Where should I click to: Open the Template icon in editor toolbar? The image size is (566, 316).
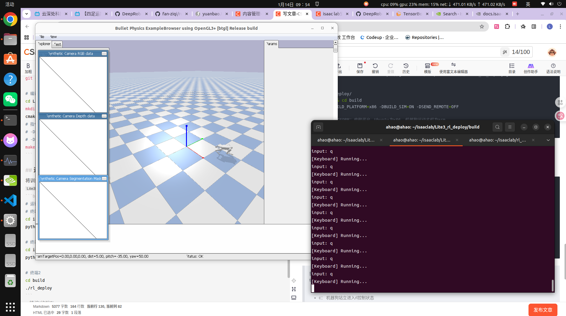coord(428,68)
